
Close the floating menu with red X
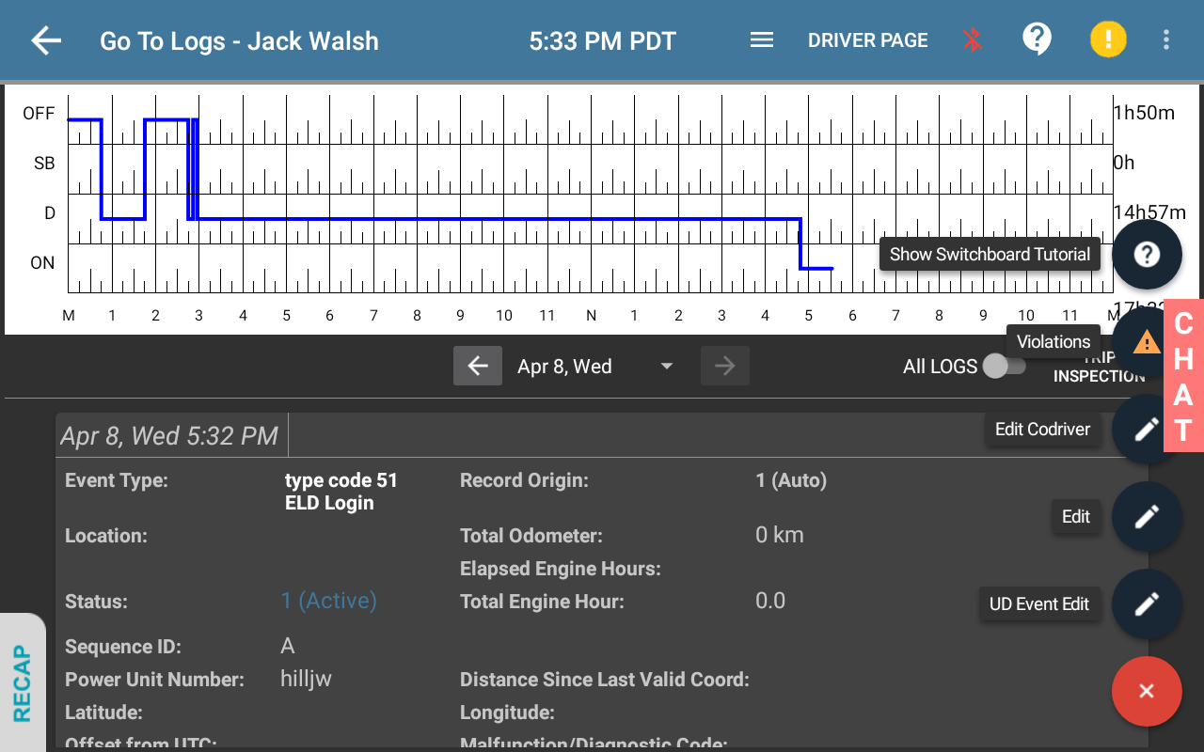click(1146, 691)
